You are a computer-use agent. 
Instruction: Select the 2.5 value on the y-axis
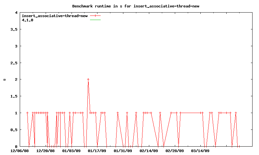pos(14,63)
